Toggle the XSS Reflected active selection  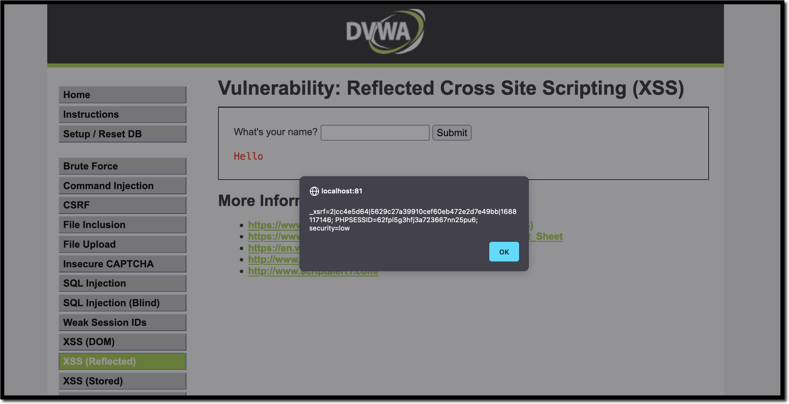pos(123,361)
